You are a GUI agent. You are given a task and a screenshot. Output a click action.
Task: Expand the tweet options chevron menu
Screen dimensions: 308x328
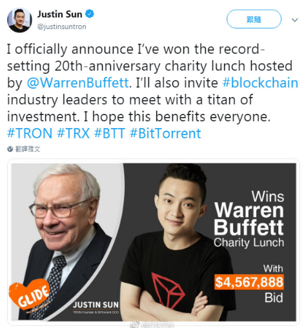point(294,20)
